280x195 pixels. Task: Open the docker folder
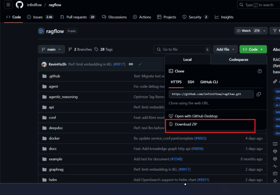point(54,138)
